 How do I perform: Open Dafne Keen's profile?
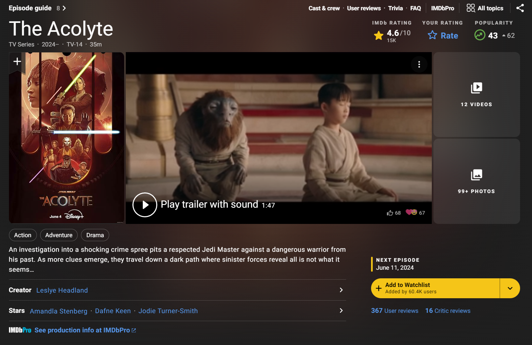pos(113,311)
